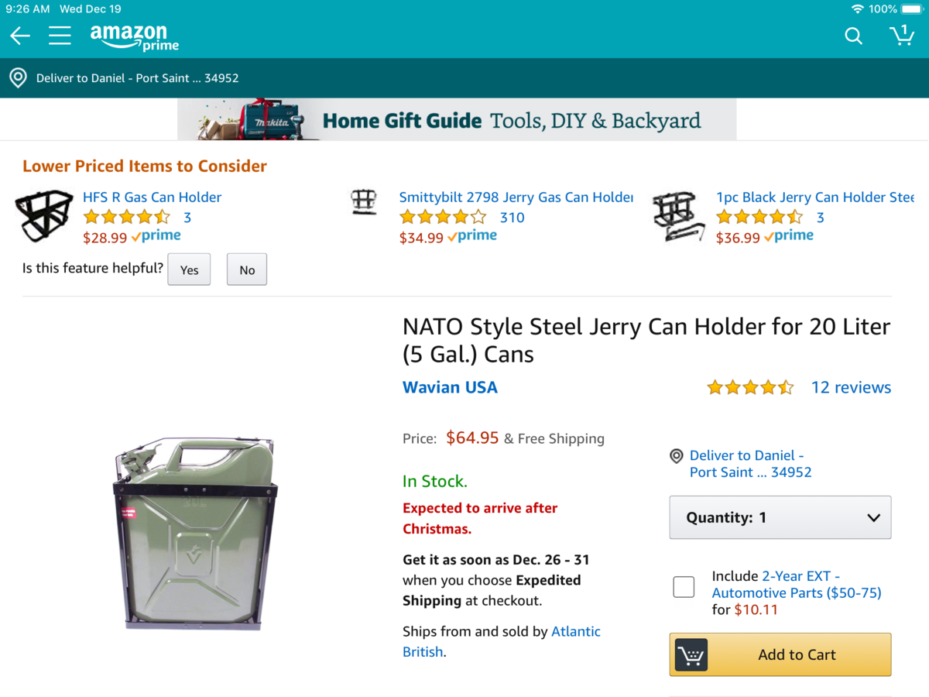
Task: Answer Yes to feature helpful
Action: [x=189, y=270]
